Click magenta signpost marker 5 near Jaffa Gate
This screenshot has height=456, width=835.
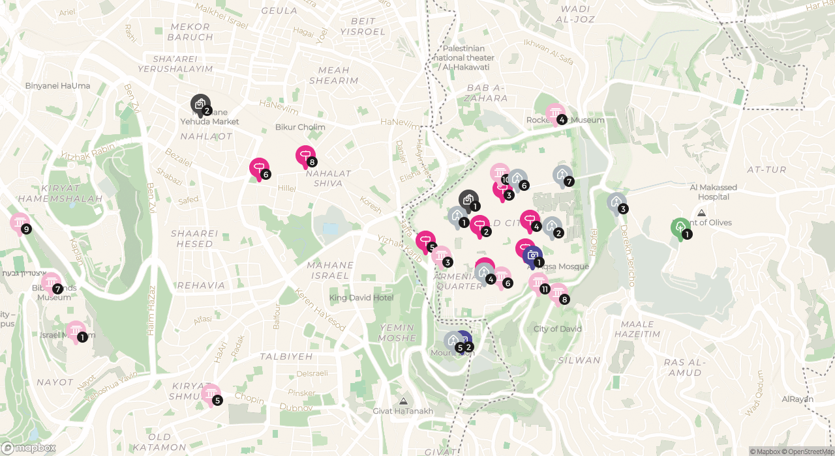425,242
